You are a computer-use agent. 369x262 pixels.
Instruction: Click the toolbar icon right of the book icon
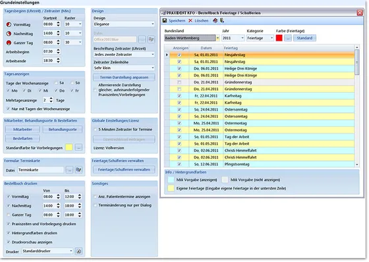tap(222, 20)
